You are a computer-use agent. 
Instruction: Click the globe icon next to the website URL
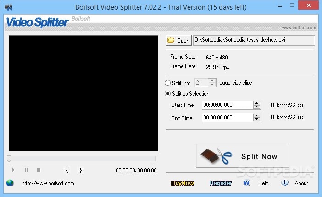[10, 183]
